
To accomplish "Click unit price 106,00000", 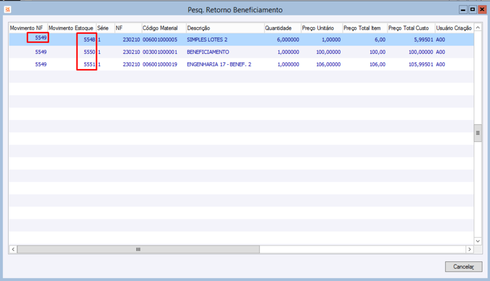I will pyautogui.click(x=328, y=64).
